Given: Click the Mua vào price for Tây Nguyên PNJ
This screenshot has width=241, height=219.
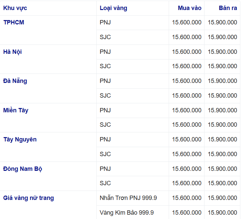Looking at the screenshot, I should click(186, 139).
